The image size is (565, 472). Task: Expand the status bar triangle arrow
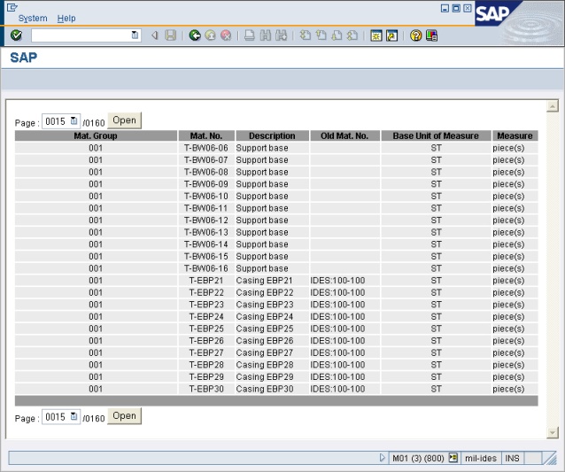tap(383, 458)
